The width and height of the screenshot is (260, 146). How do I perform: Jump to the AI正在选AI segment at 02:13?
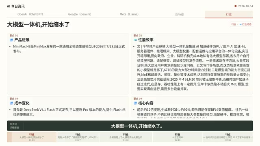[x=178, y=137]
